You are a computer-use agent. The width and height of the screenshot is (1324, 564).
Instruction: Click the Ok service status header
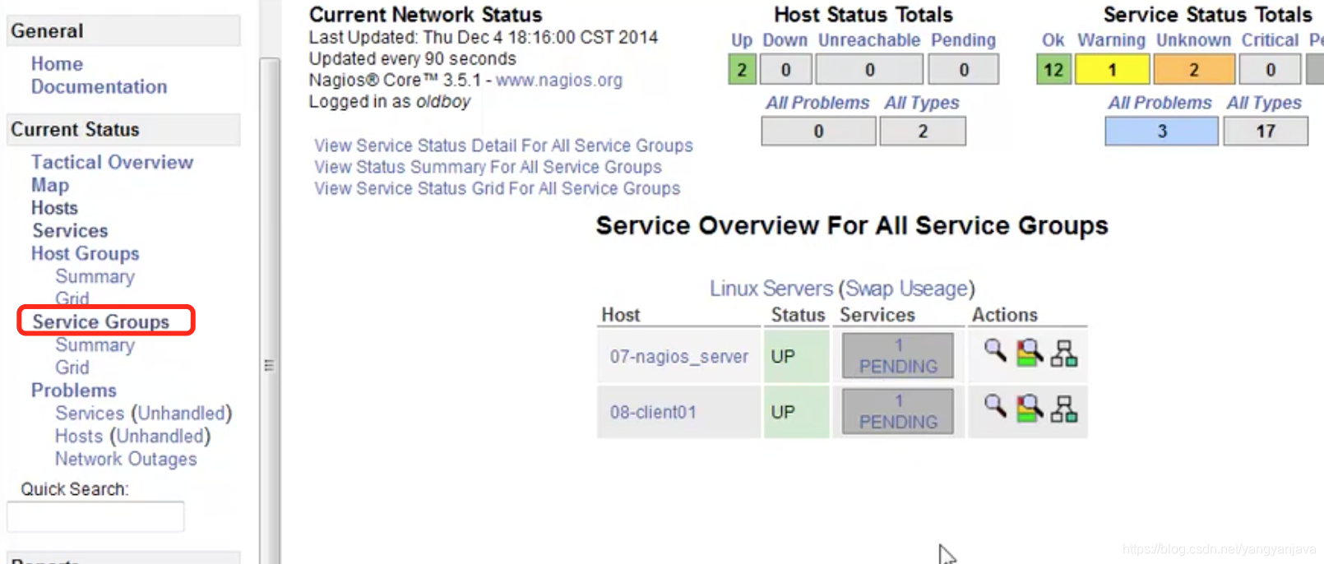[1053, 40]
